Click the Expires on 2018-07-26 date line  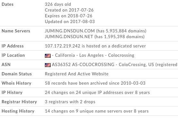69,16
